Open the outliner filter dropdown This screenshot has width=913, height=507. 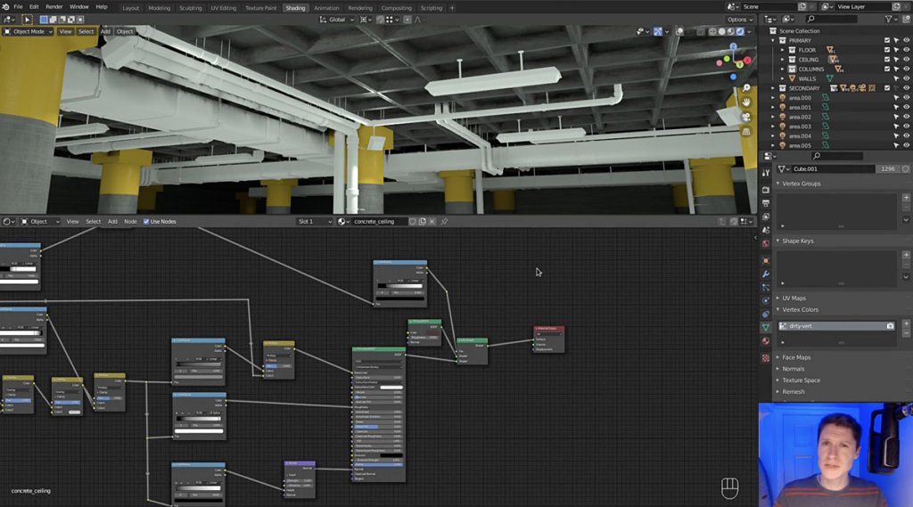coord(891,20)
